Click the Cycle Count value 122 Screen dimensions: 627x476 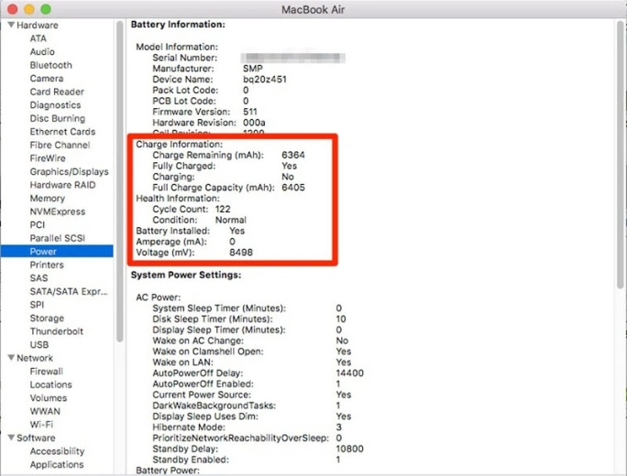(x=223, y=209)
